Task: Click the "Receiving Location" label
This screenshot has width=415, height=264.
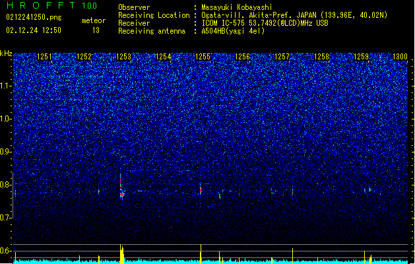Action: coord(154,15)
